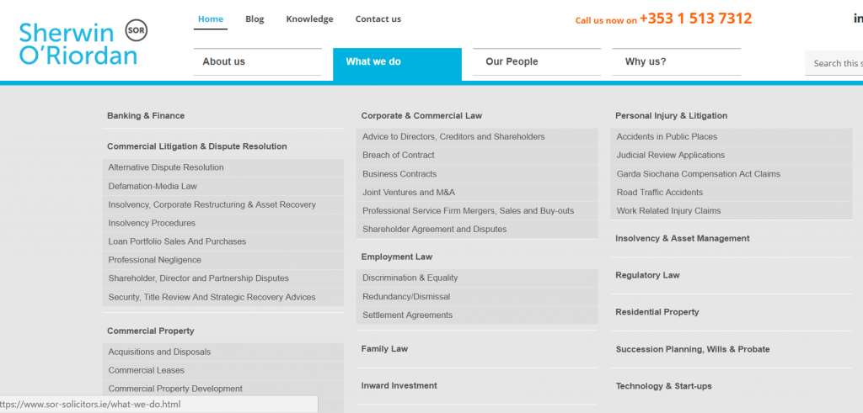Screen dimensions: 863x413
Task: Open Technology & Start-ups heading
Action: coord(664,387)
